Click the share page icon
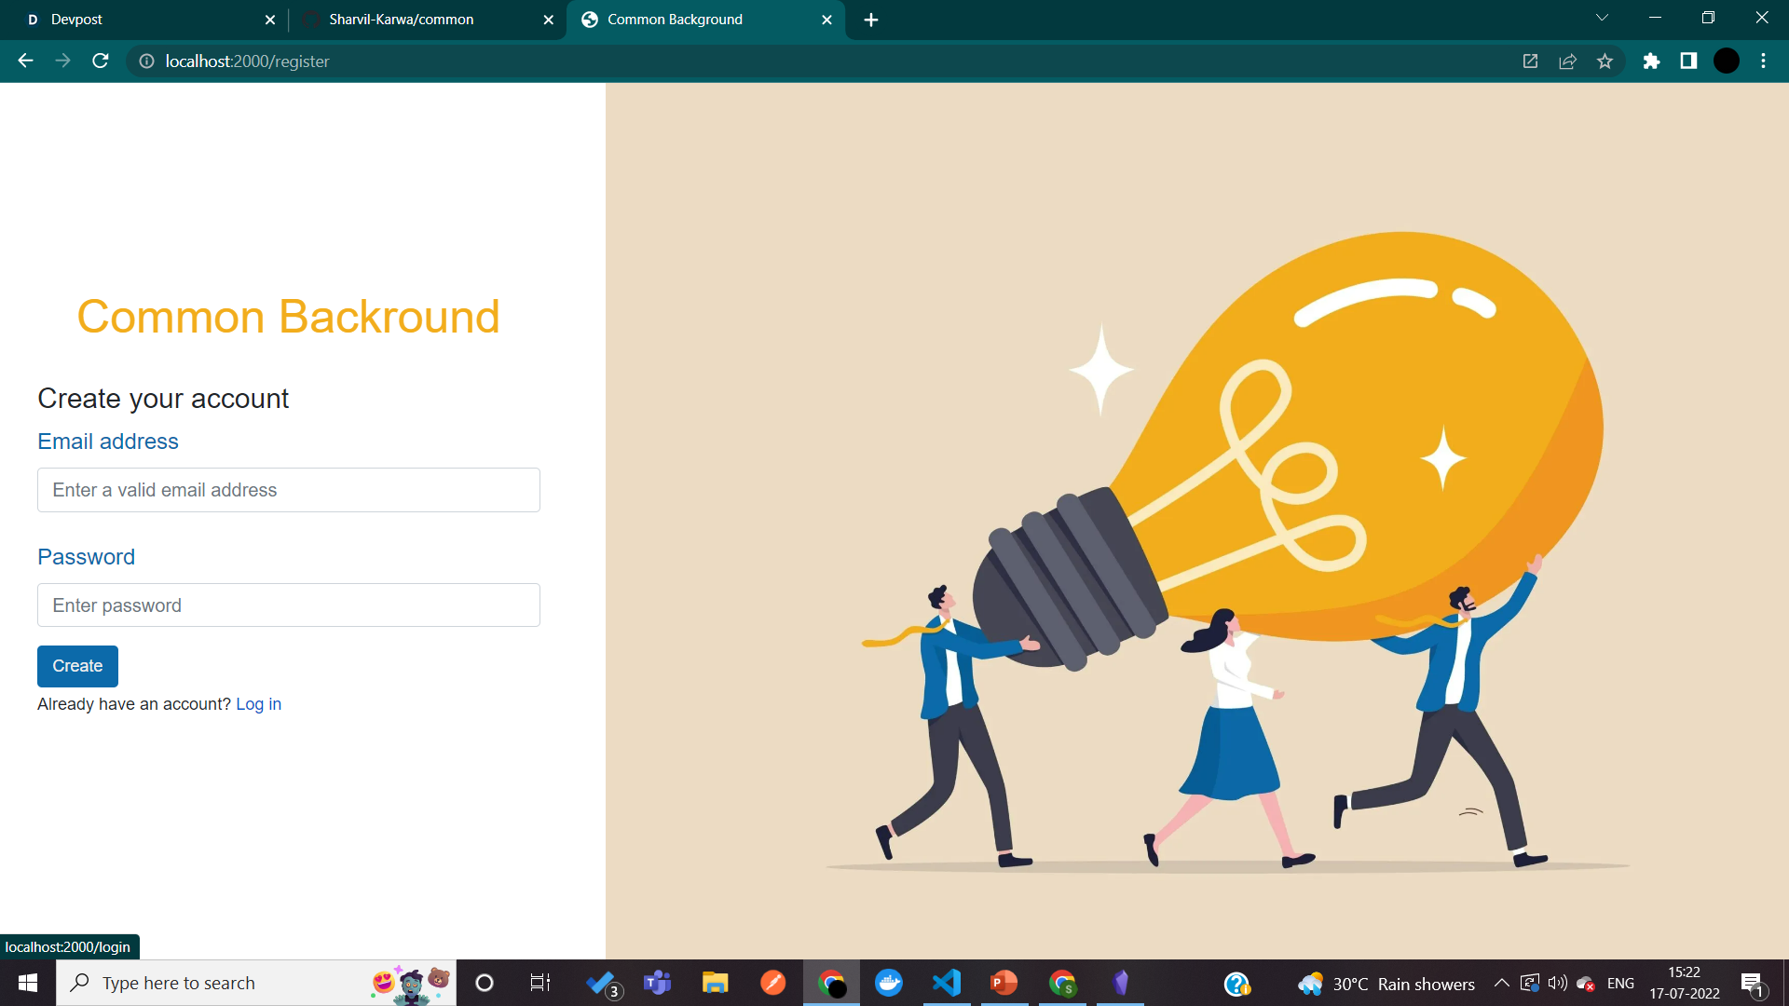This screenshot has width=1789, height=1006. click(x=1567, y=61)
